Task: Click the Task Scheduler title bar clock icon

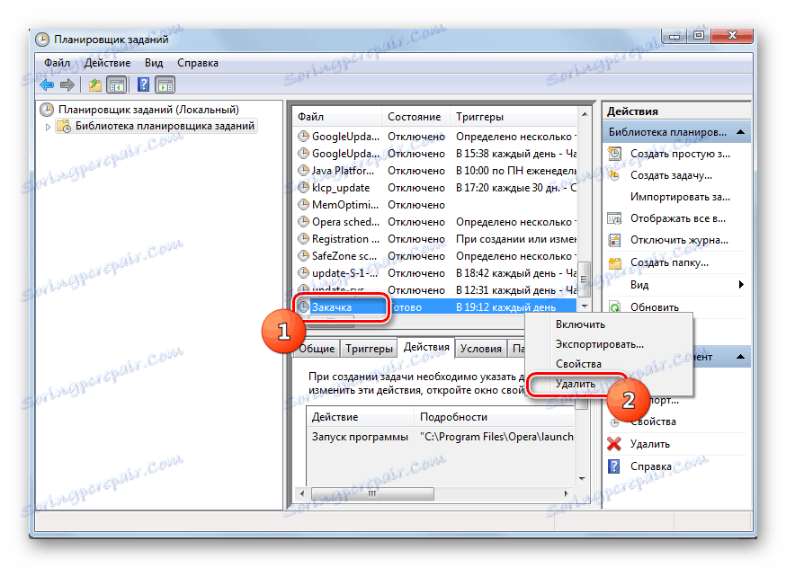Action: point(42,40)
